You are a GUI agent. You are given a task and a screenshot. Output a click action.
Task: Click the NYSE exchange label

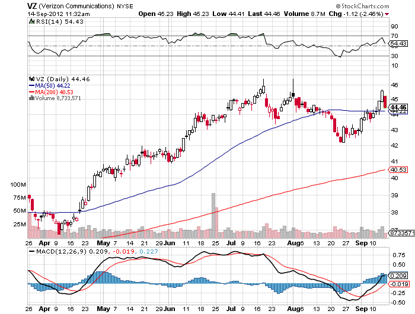coord(125,6)
